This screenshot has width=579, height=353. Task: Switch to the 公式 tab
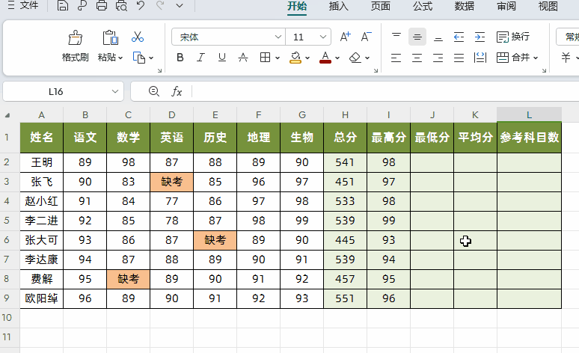423,6
